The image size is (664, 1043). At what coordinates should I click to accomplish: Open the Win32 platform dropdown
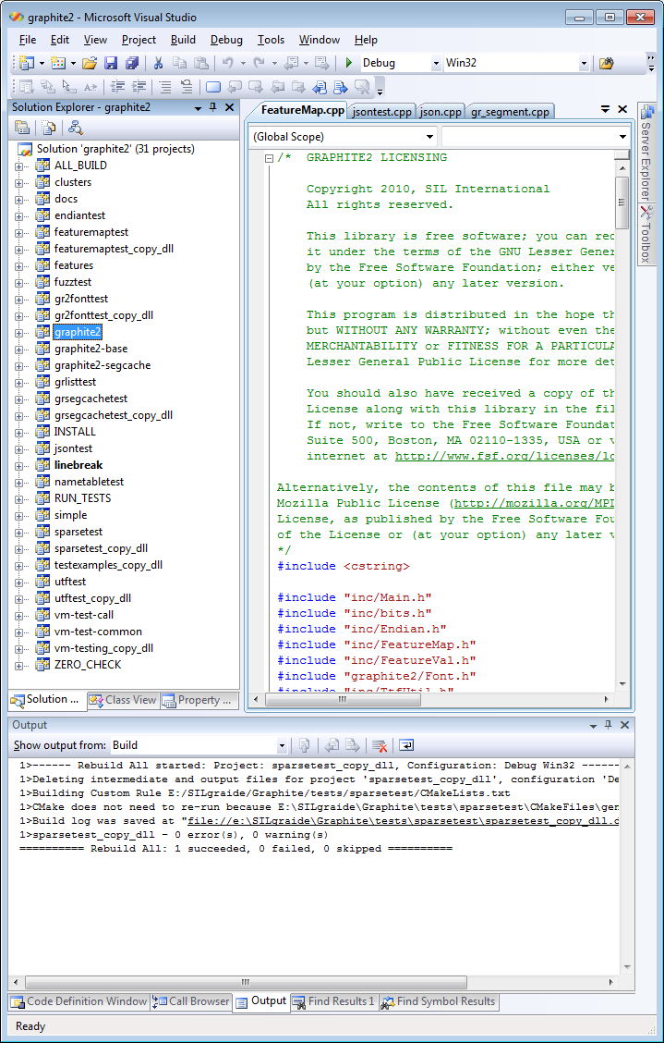tap(584, 63)
